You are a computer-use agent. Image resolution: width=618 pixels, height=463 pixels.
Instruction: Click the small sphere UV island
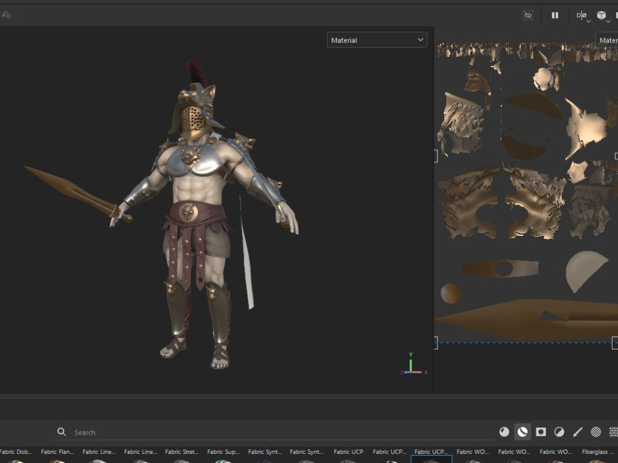[x=451, y=294]
